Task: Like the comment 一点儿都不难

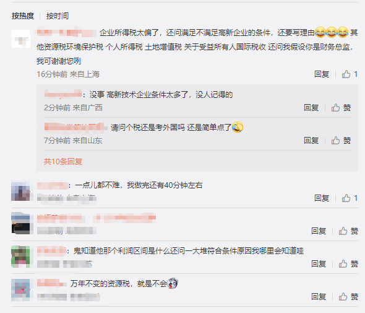Action: click(350, 198)
